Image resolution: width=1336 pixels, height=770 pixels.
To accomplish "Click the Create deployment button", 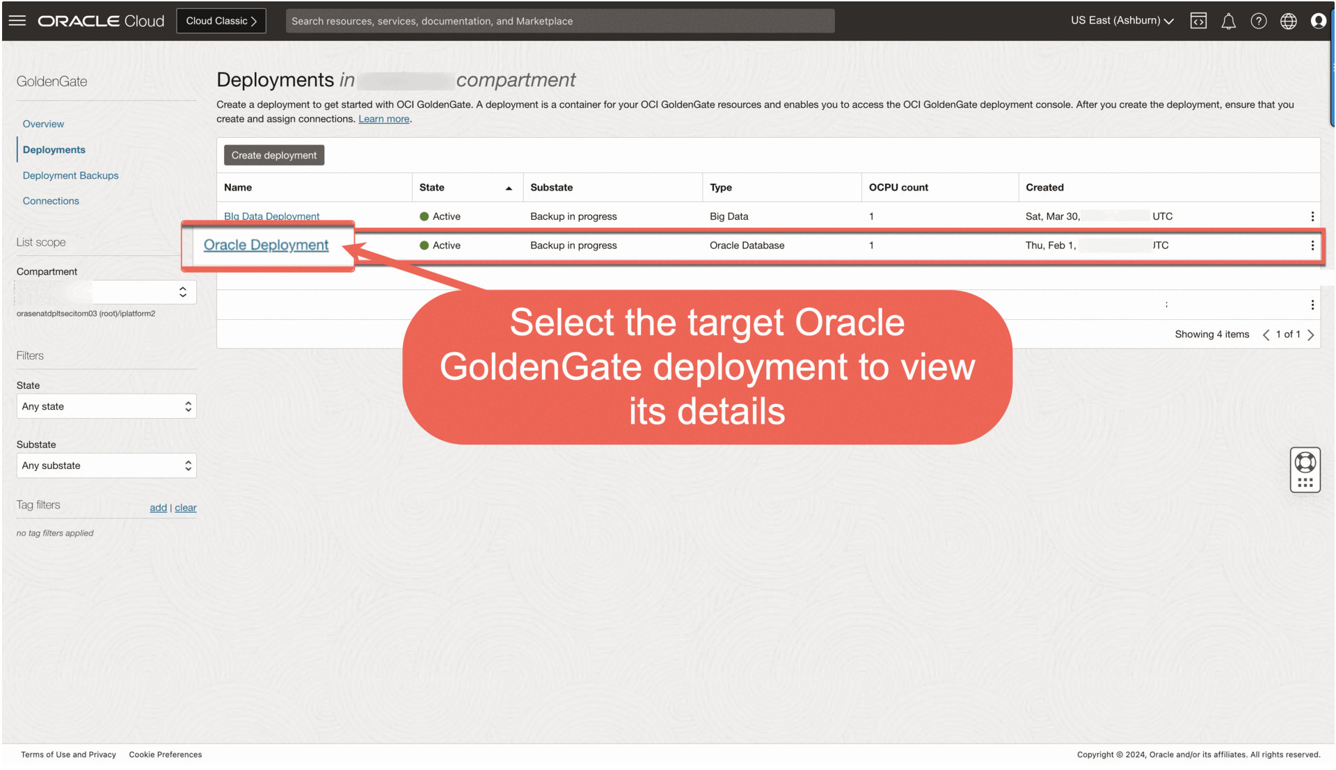I will 273,154.
